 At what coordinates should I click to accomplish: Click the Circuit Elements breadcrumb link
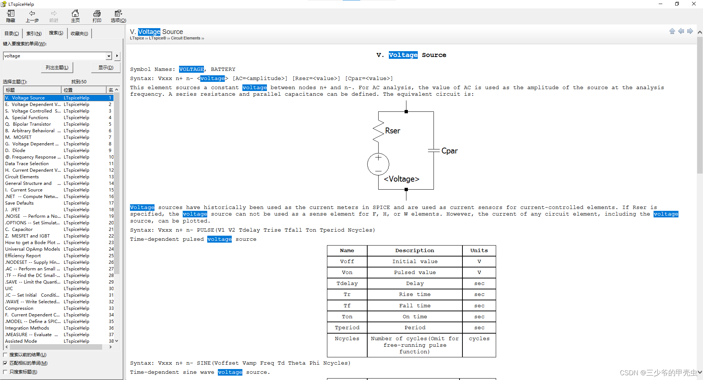(x=186, y=38)
